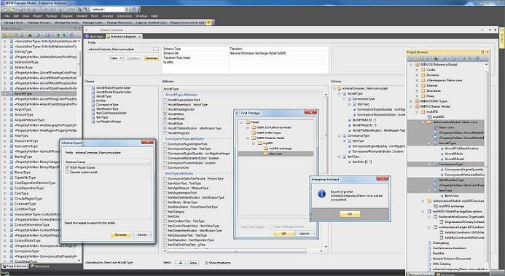Uncheck the AircraftModel attribute checkbox
505x276 pixels.
165,119
